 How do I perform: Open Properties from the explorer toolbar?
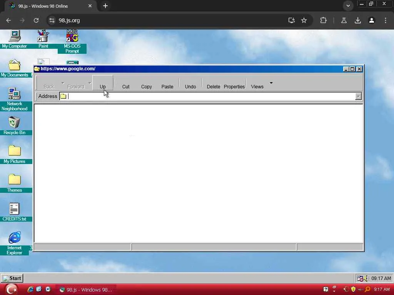(x=234, y=83)
